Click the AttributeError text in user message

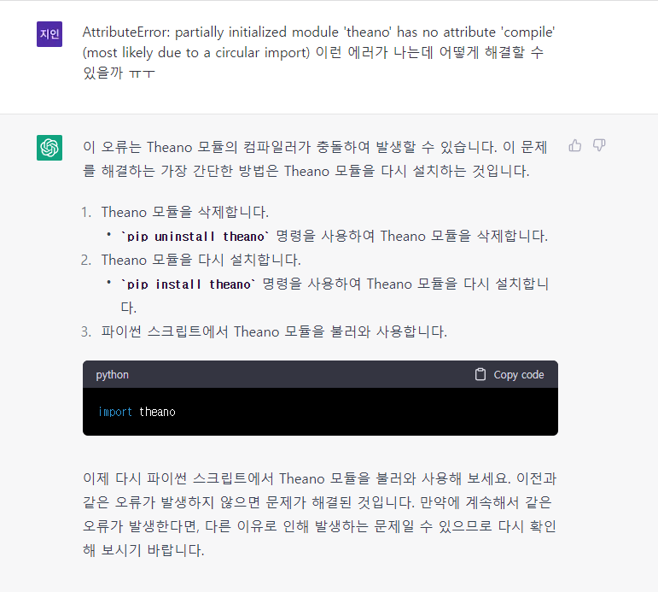click(126, 32)
